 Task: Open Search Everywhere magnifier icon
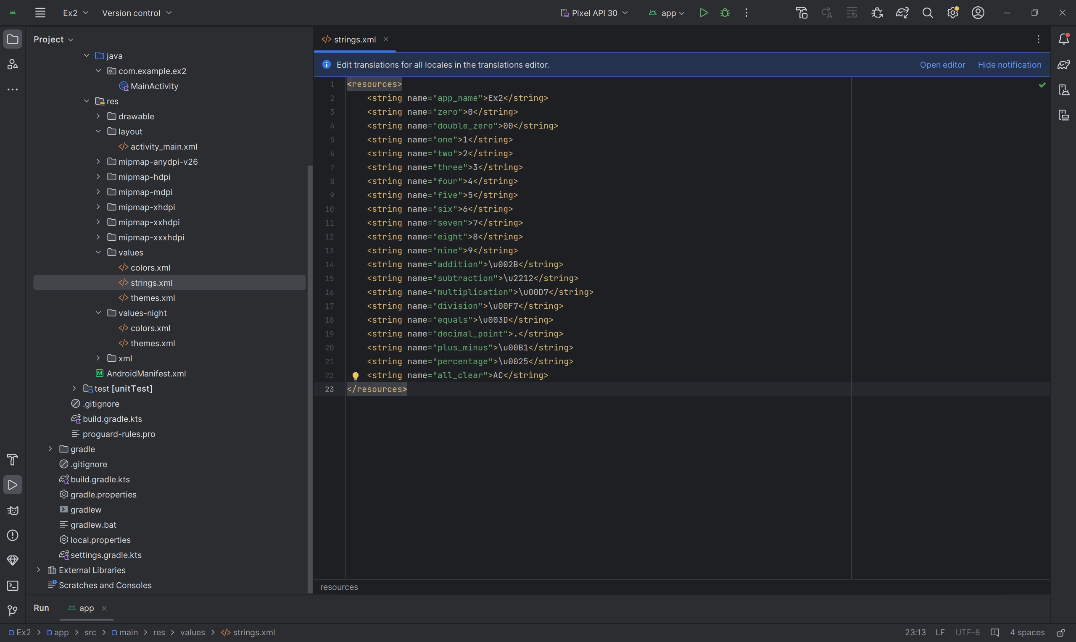tap(927, 13)
